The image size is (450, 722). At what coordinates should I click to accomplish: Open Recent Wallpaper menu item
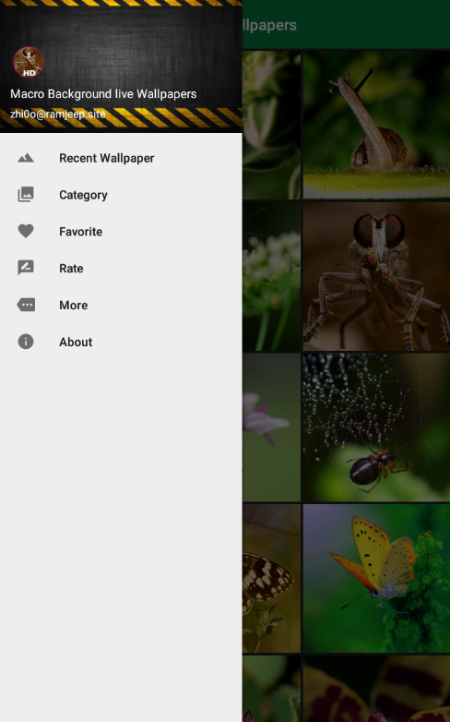(121, 158)
